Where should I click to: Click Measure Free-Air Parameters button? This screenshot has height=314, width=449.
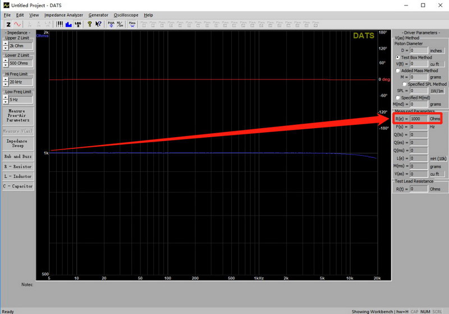click(x=18, y=116)
